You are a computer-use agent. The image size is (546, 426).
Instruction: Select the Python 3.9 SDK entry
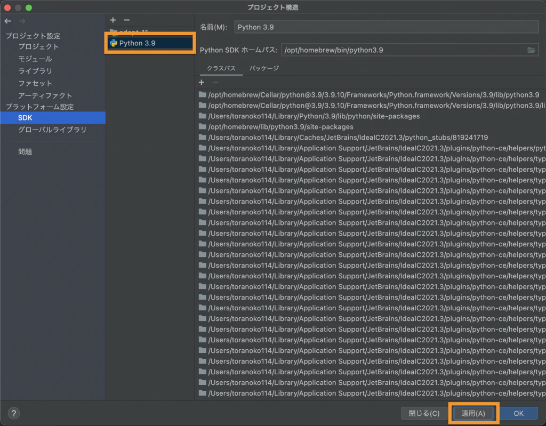point(150,43)
